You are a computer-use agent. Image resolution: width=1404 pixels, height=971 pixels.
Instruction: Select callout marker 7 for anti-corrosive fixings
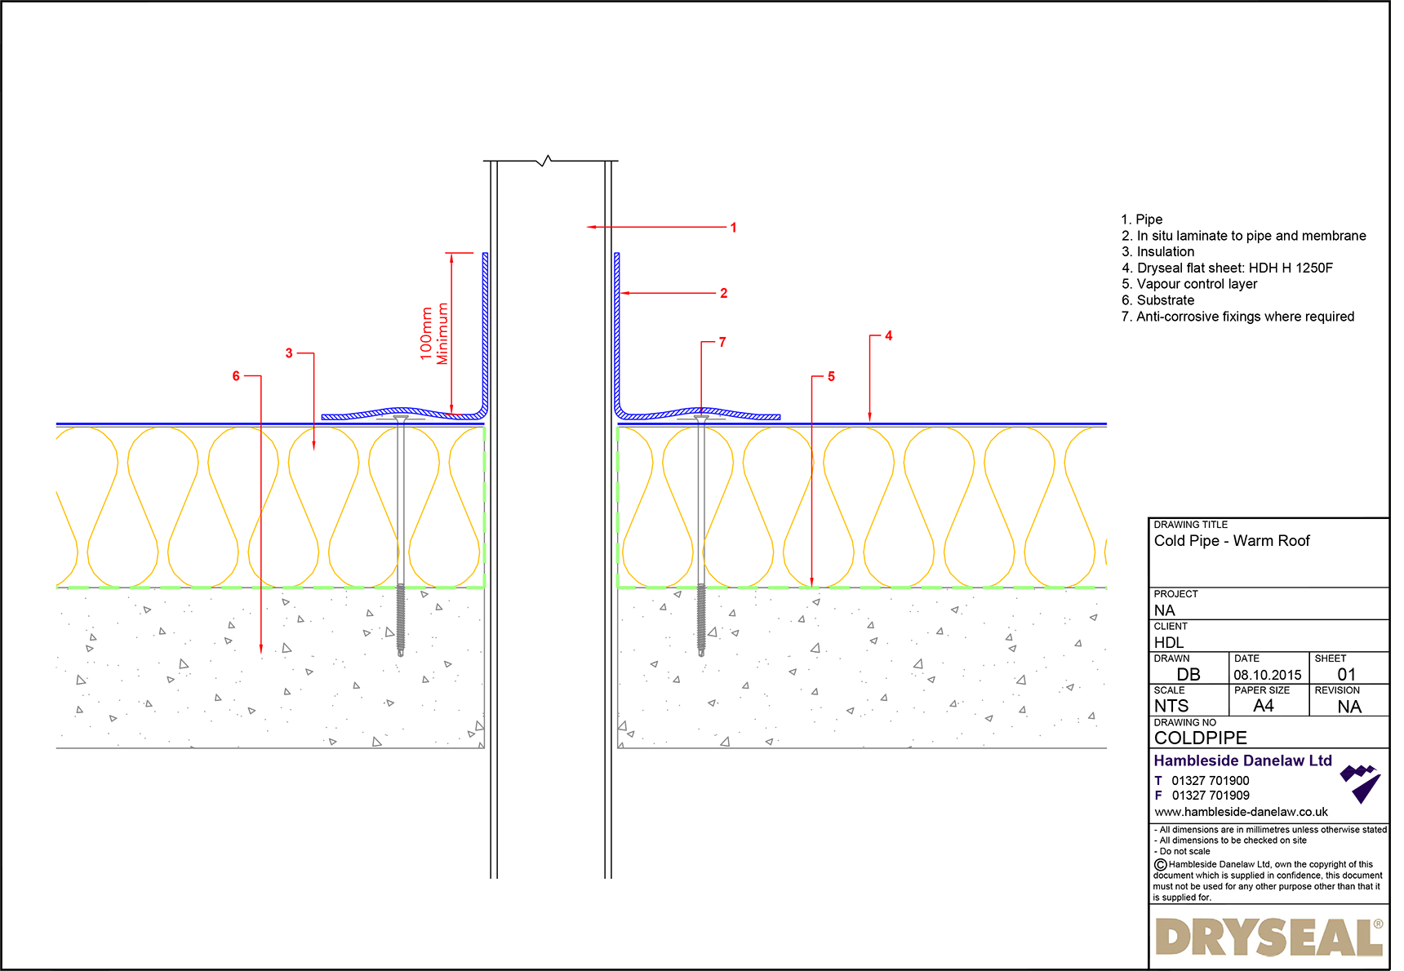[722, 342]
